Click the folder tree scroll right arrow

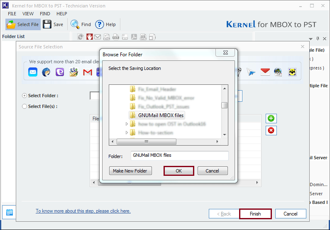pos(217,142)
